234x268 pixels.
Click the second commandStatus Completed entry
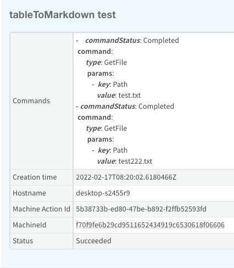click(x=127, y=107)
